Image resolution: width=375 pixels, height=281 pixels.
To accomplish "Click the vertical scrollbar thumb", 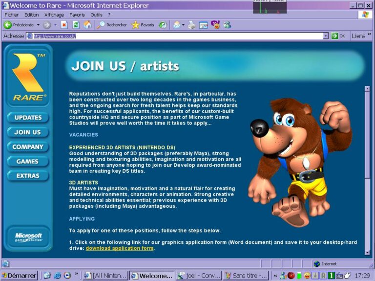I will tap(367, 135).
